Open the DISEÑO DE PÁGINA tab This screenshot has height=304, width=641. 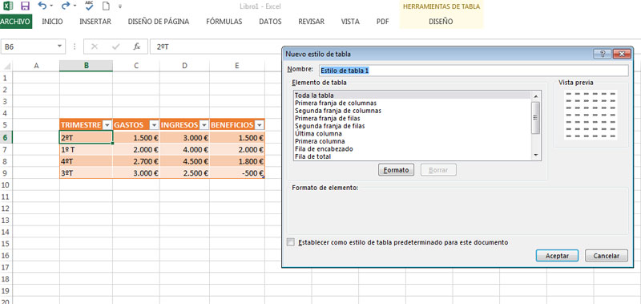pos(159,22)
